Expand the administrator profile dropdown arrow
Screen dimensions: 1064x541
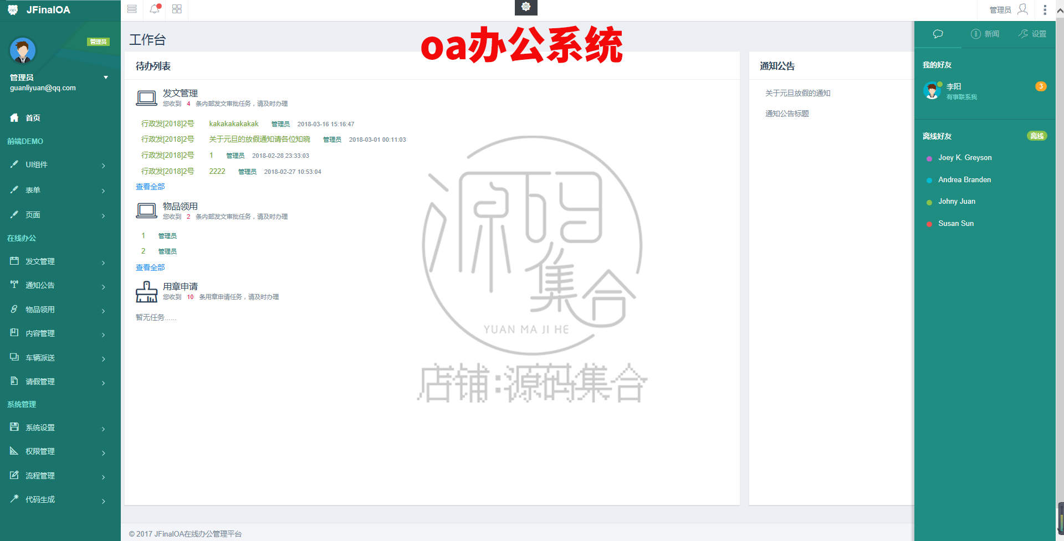(106, 78)
